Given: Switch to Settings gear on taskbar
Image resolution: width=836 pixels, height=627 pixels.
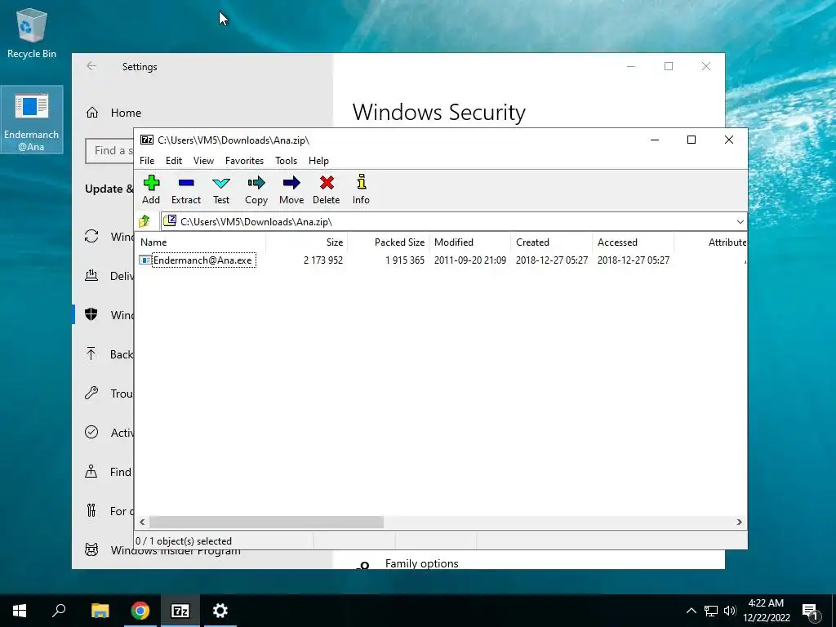Looking at the screenshot, I should (220, 611).
